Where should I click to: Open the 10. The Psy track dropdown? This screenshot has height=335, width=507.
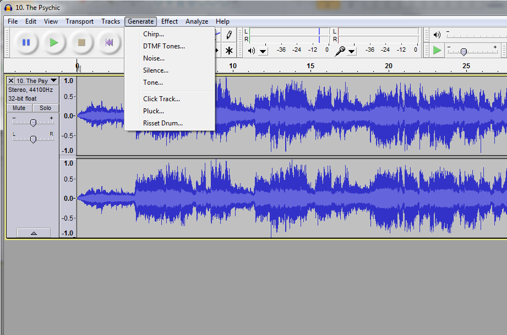pos(37,81)
